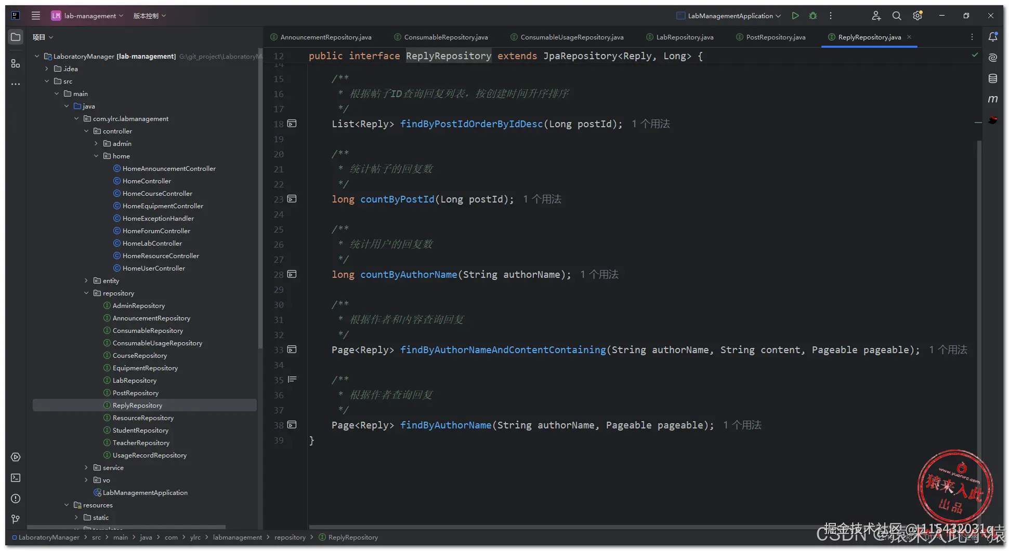Show usages hint for countByPostId
Screen dimensions: 1009x551
click(542, 199)
